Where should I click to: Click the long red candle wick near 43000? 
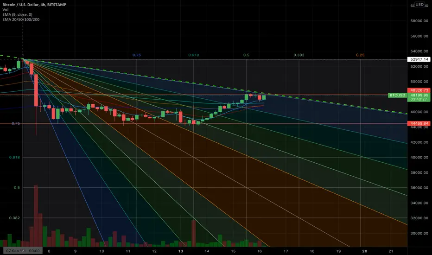[x=36, y=121]
